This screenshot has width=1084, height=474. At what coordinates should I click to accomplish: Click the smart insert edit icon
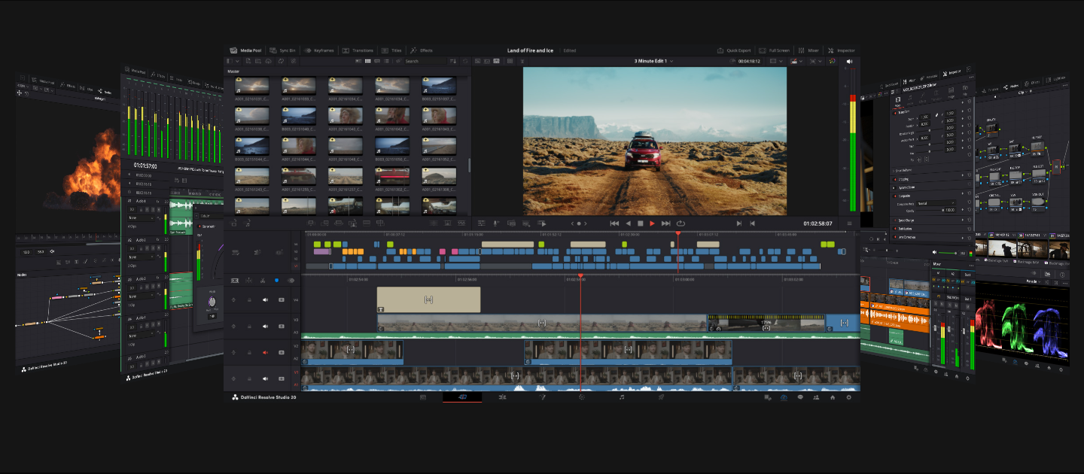[312, 223]
